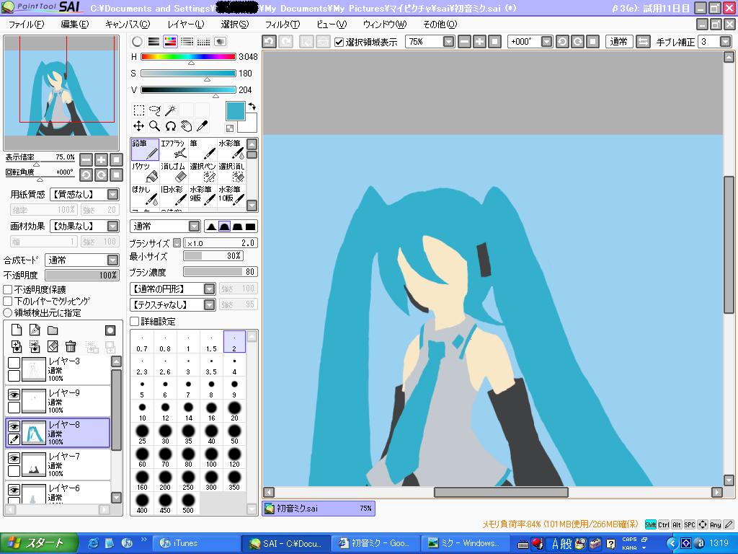Open the +000° rotation angle dropdown
The height and width of the screenshot is (554, 738).
pyautogui.click(x=530, y=42)
